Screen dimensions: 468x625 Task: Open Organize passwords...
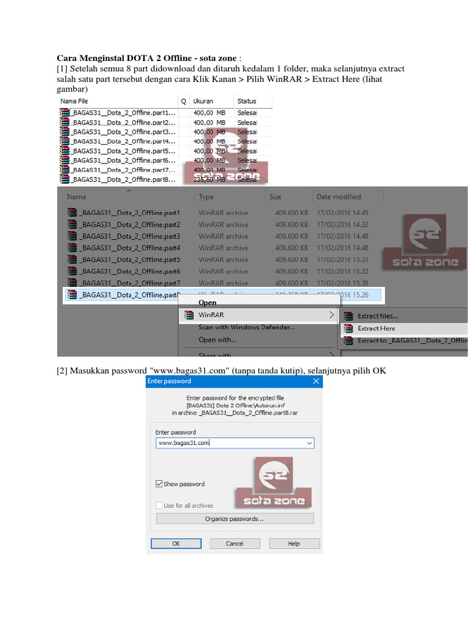pyautogui.click(x=235, y=519)
